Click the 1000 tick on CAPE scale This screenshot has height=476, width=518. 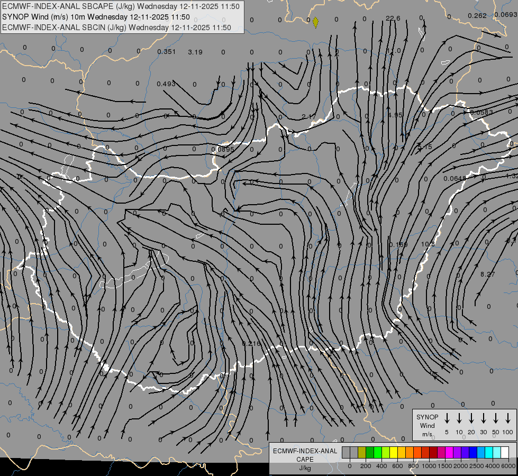[x=429, y=466]
